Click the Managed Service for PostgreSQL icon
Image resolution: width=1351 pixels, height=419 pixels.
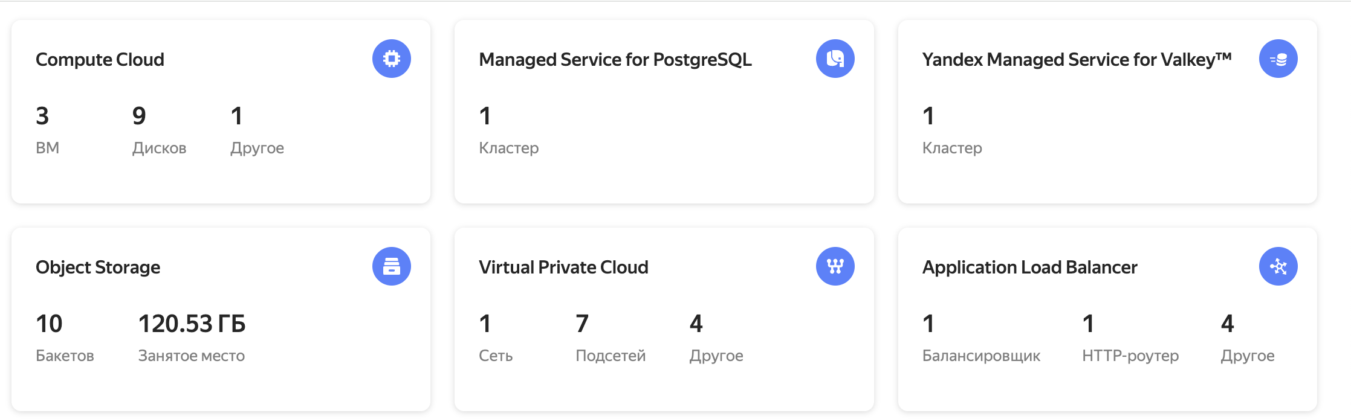pyautogui.click(x=834, y=59)
